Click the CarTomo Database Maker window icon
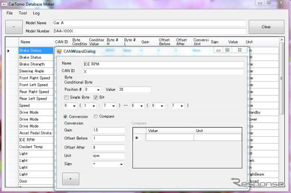Screen dimensions: 291x193 point(4,4)
